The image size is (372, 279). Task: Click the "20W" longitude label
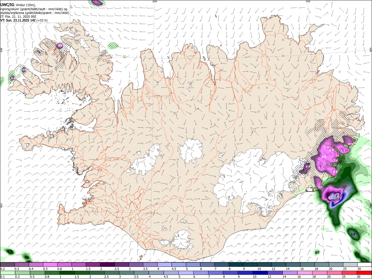[155, 1]
